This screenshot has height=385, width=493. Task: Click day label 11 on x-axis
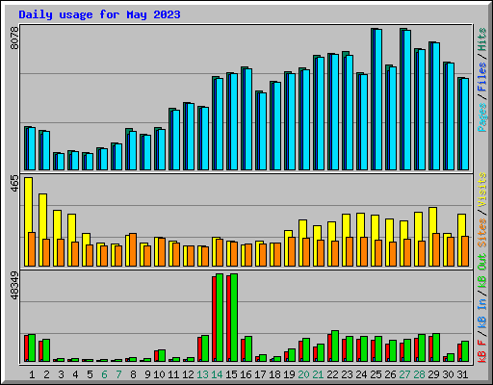pyautogui.click(x=173, y=374)
